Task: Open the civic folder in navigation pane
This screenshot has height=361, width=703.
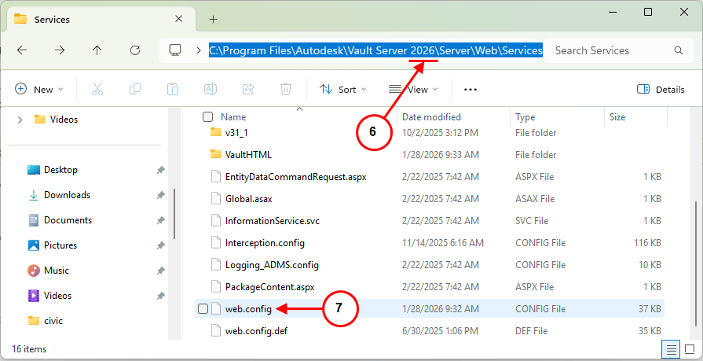Action: pyautogui.click(x=53, y=321)
